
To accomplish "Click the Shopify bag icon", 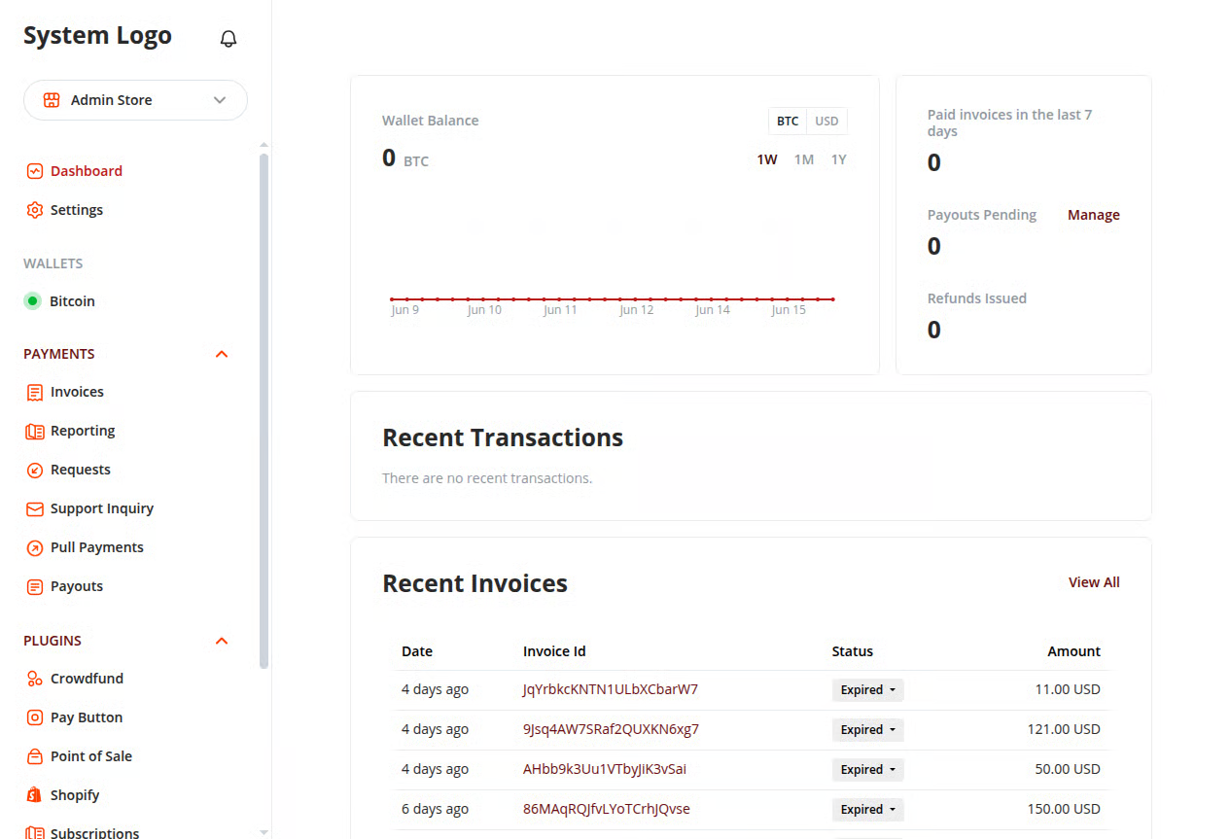I will (x=35, y=795).
